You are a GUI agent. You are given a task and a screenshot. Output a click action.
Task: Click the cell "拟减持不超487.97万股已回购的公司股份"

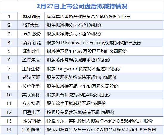click(x=104, y=51)
